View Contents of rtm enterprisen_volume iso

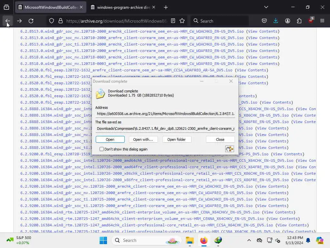(283, 219)
